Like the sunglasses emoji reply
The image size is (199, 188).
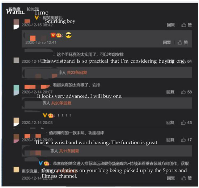point(183,42)
